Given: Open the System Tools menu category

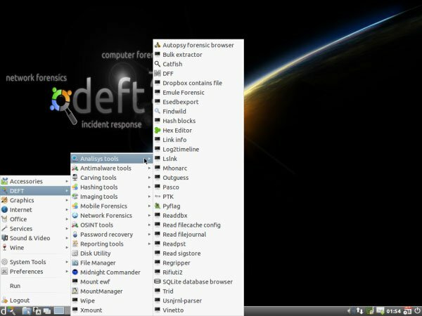Looking at the screenshot, I should point(27,262).
